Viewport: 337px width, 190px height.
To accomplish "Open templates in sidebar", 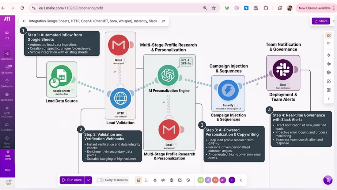I will [x=7, y=127].
